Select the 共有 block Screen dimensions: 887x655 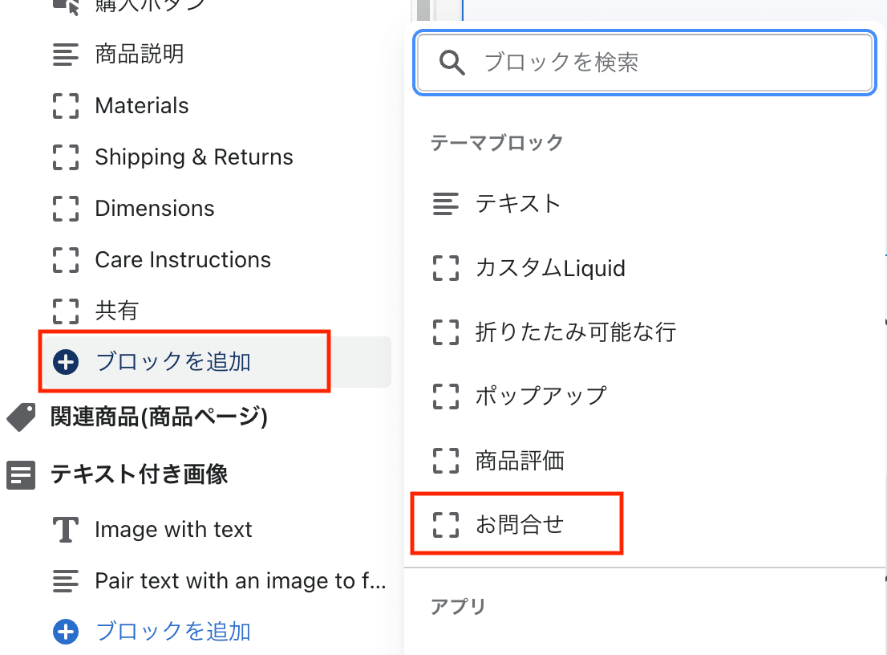(x=117, y=311)
